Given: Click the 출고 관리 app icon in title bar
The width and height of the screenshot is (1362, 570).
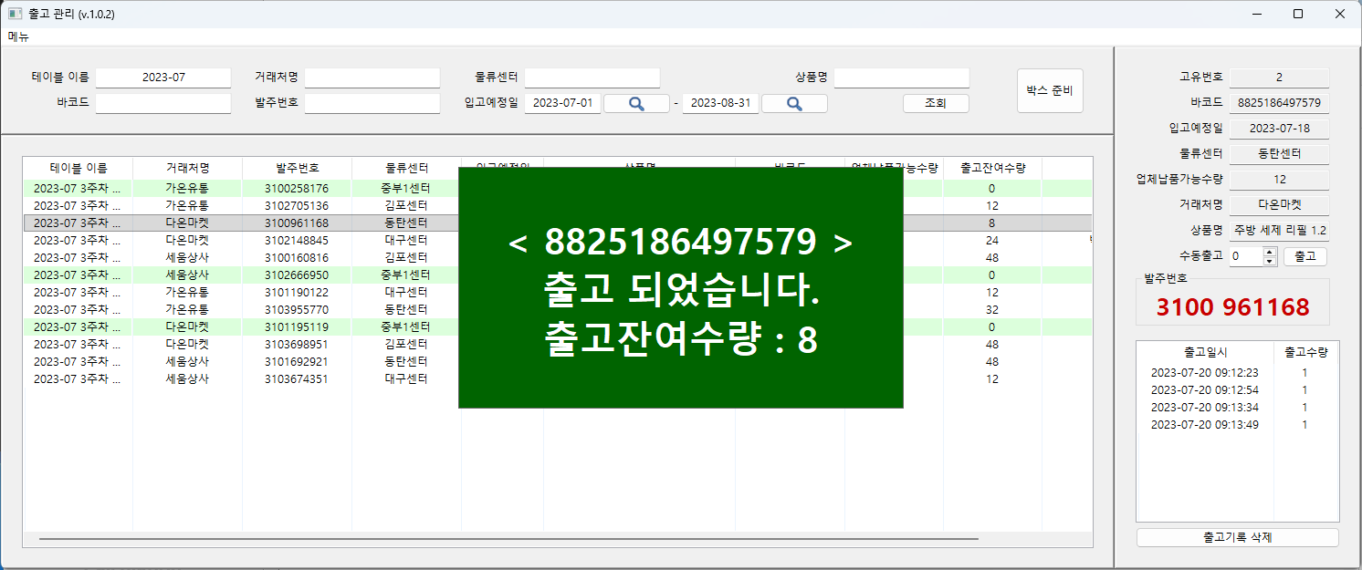Looking at the screenshot, I should (x=15, y=14).
